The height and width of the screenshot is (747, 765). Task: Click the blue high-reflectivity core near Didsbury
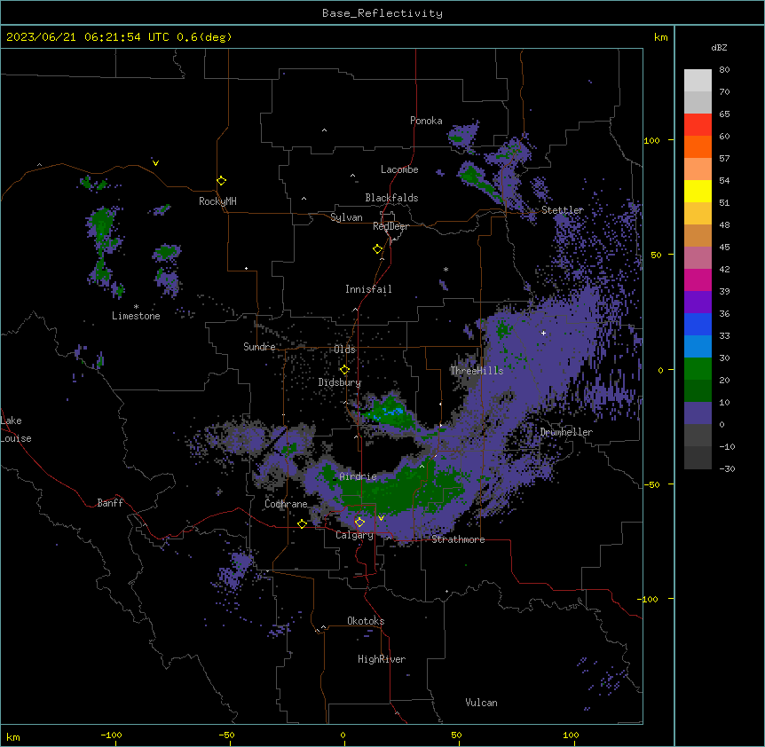(x=393, y=413)
